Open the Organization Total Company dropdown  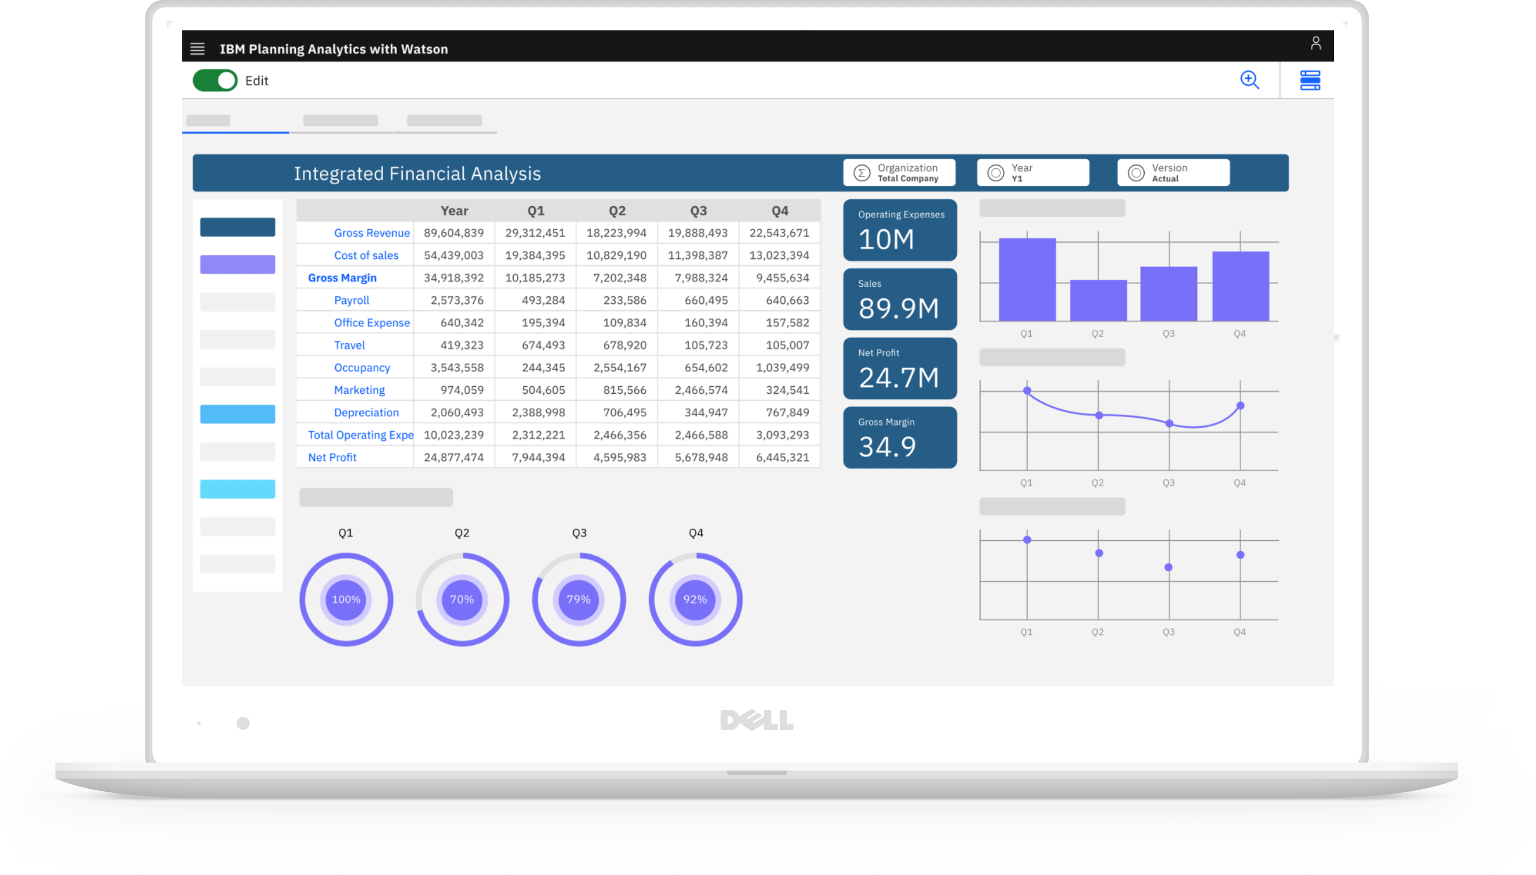(908, 173)
